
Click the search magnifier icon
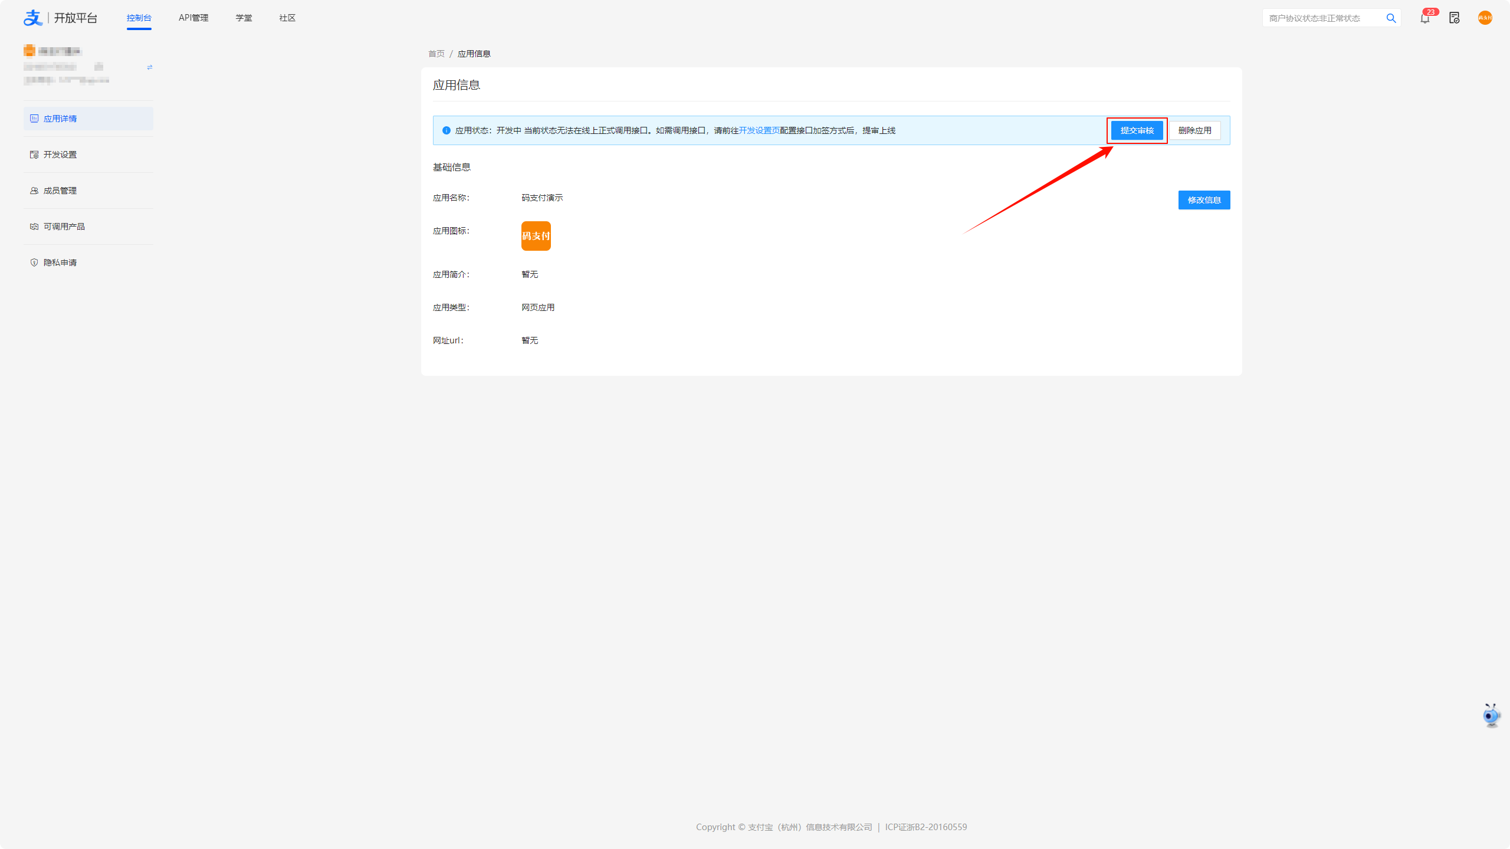tap(1391, 18)
